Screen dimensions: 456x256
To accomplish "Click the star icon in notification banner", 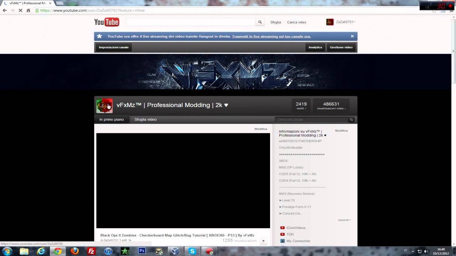I will point(99,36).
